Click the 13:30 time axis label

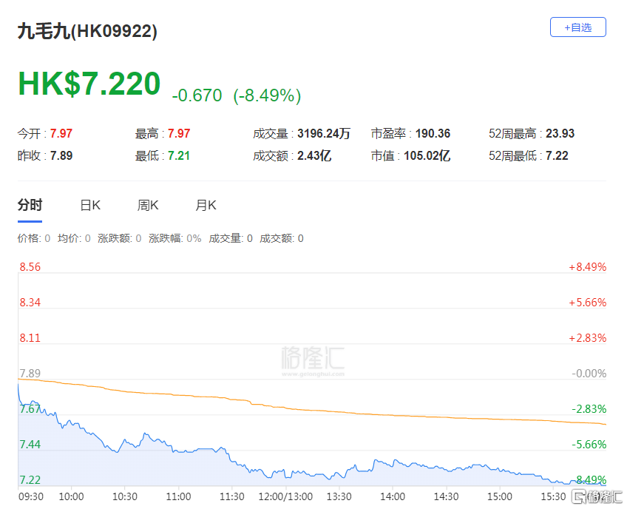pyautogui.click(x=339, y=496)
